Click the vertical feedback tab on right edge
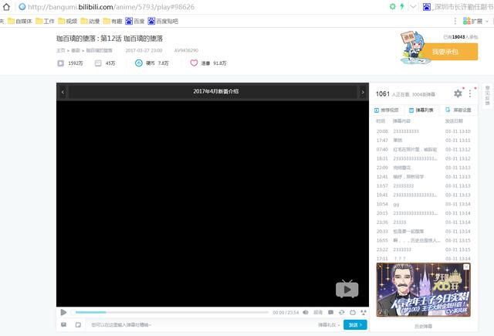The width and height of the screenshot is (494, 336). tap(487, 96)
